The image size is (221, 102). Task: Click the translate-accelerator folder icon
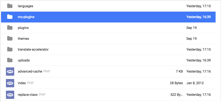click(10, 49)
